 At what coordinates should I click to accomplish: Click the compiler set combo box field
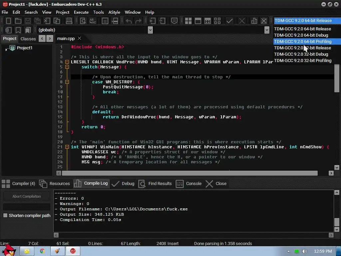coord(307,21)
